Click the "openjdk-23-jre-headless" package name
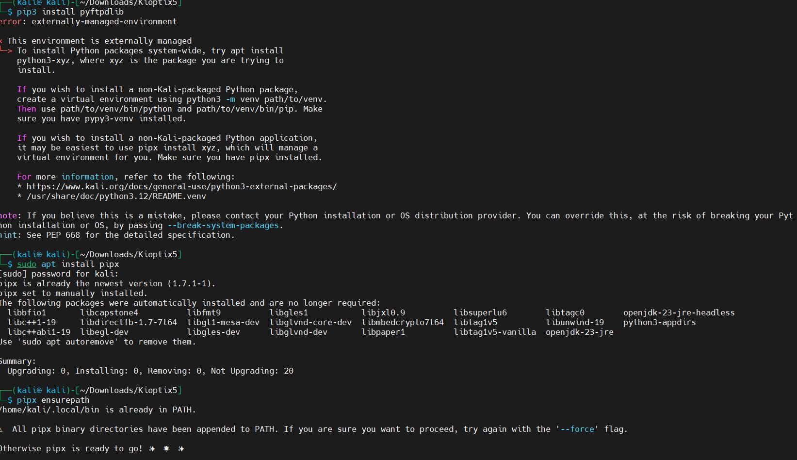Screen dimensions: 797x460 (679, 312)
